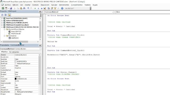Viewport: 170px width, 95px height.
Task: Undo the last action
Action: pyautogui.click(x=28, y=8)
